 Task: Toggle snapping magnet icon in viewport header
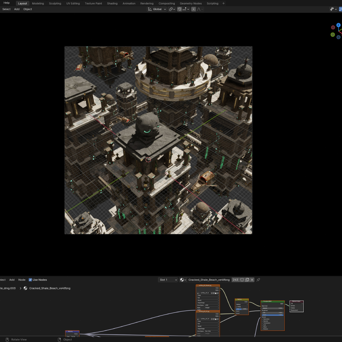(x=180, y=9)
